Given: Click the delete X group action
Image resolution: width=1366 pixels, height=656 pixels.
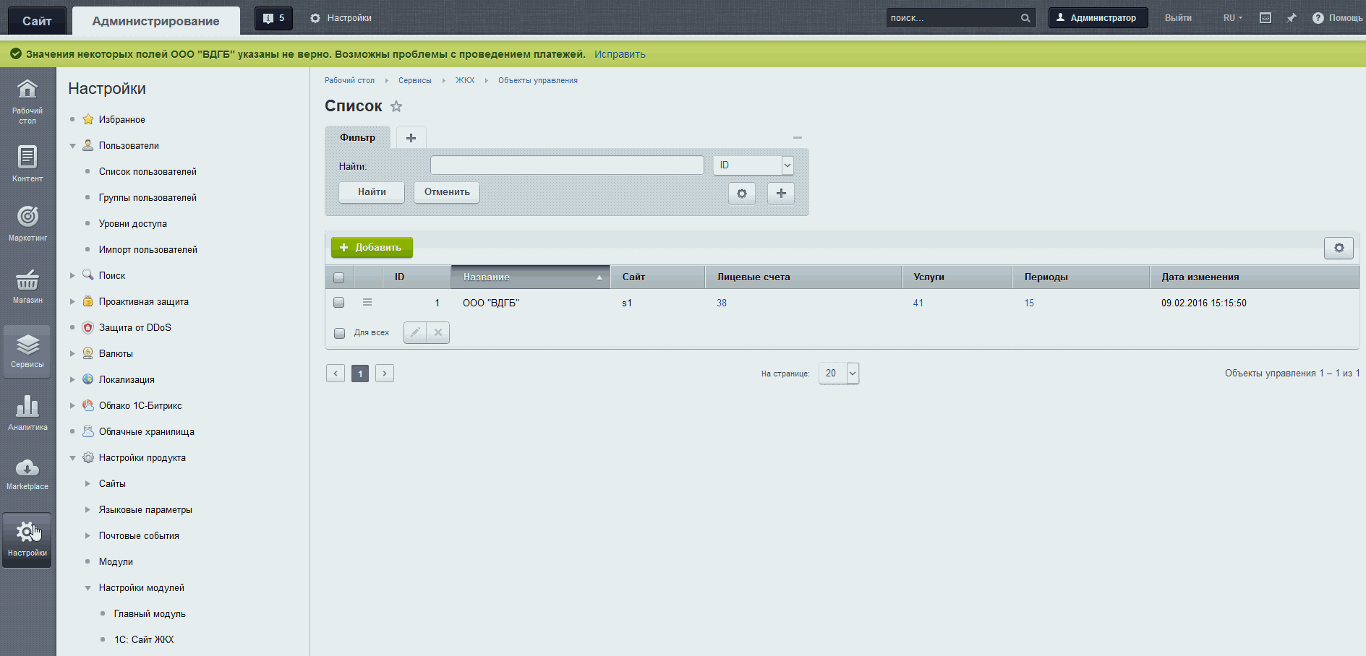Looking at the screenshot, I should click(438, 332).
